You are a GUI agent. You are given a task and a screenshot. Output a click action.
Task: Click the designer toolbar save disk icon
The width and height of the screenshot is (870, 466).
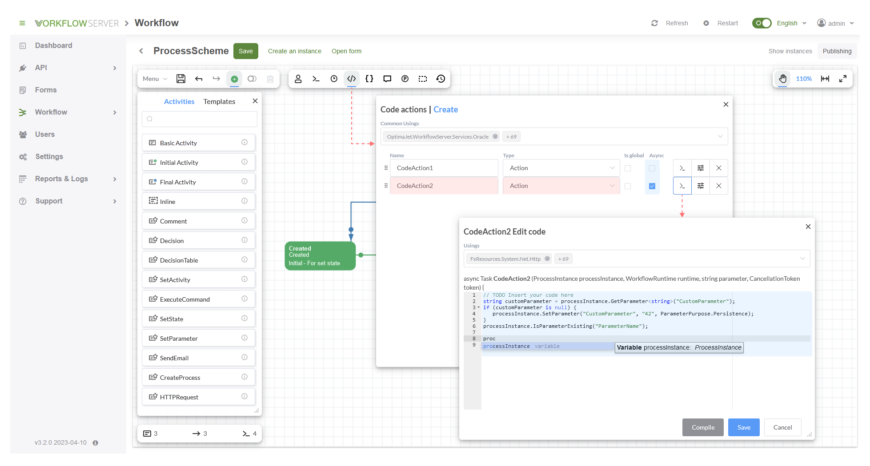click(181, 79)
